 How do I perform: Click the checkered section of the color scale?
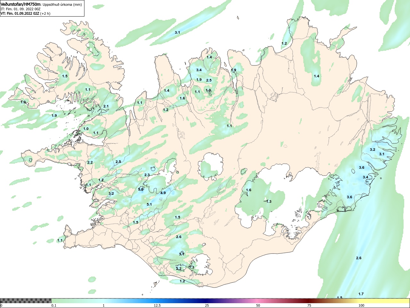[26, 301]
